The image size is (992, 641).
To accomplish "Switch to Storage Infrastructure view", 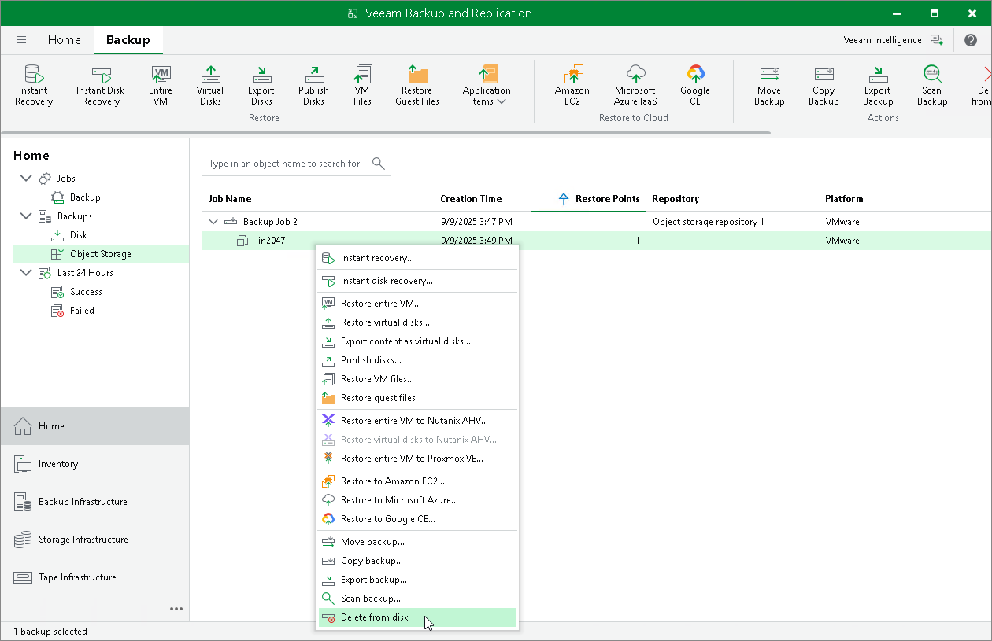I will point(94,540).
